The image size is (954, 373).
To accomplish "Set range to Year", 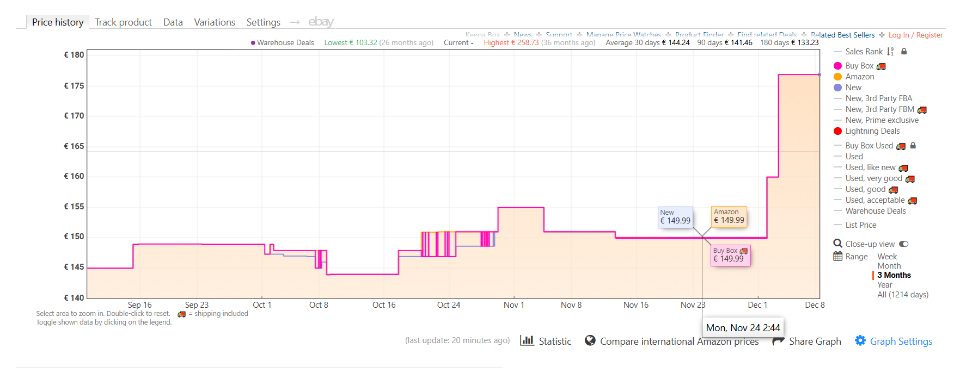I will click(x=885, y=285).
